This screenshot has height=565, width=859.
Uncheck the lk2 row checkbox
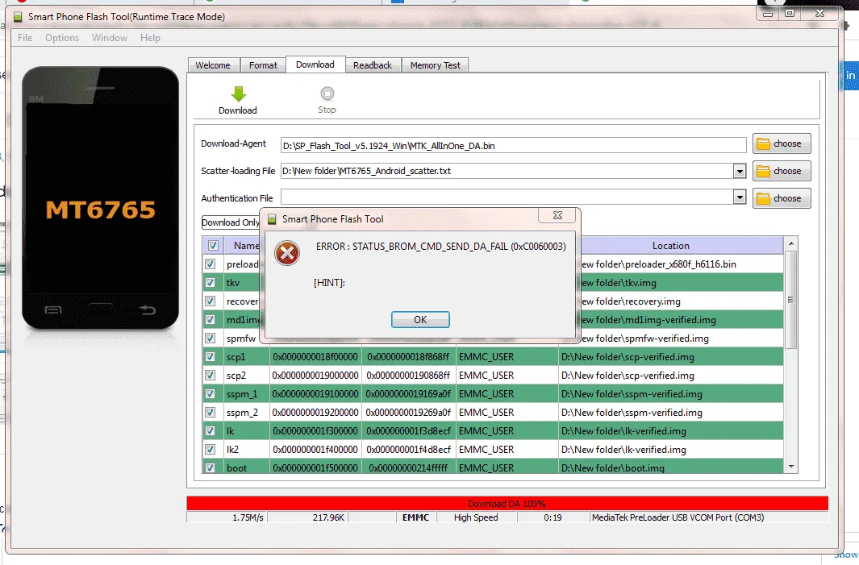coord(210,450)
